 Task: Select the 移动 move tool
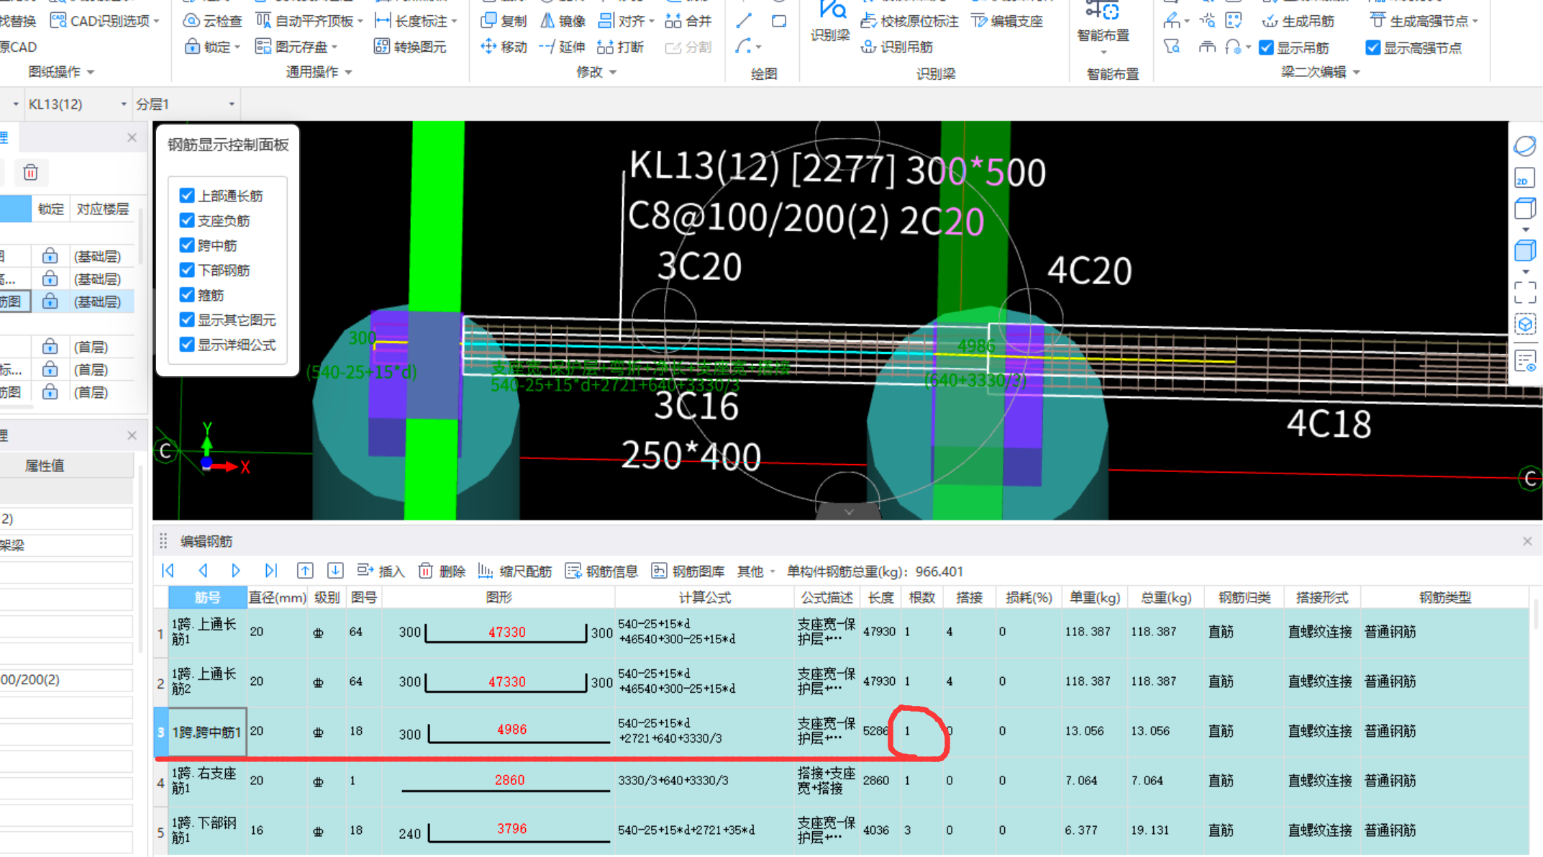tap(504, 47)
